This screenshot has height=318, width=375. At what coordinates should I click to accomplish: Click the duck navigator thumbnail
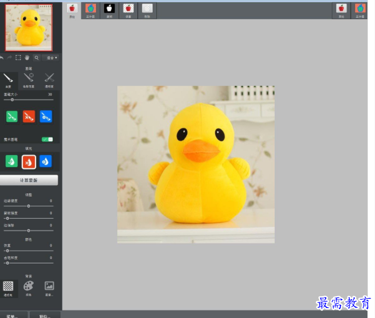29,28
